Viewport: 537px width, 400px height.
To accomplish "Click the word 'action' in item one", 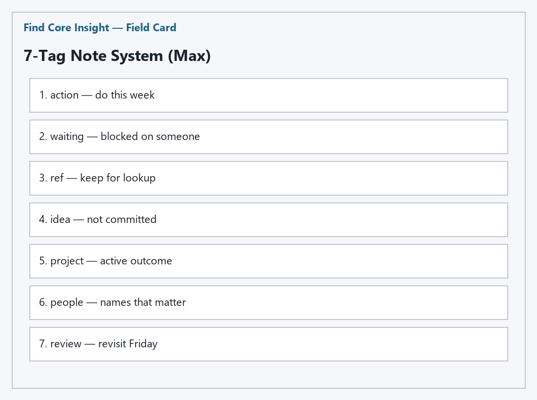I will [64, 95].
